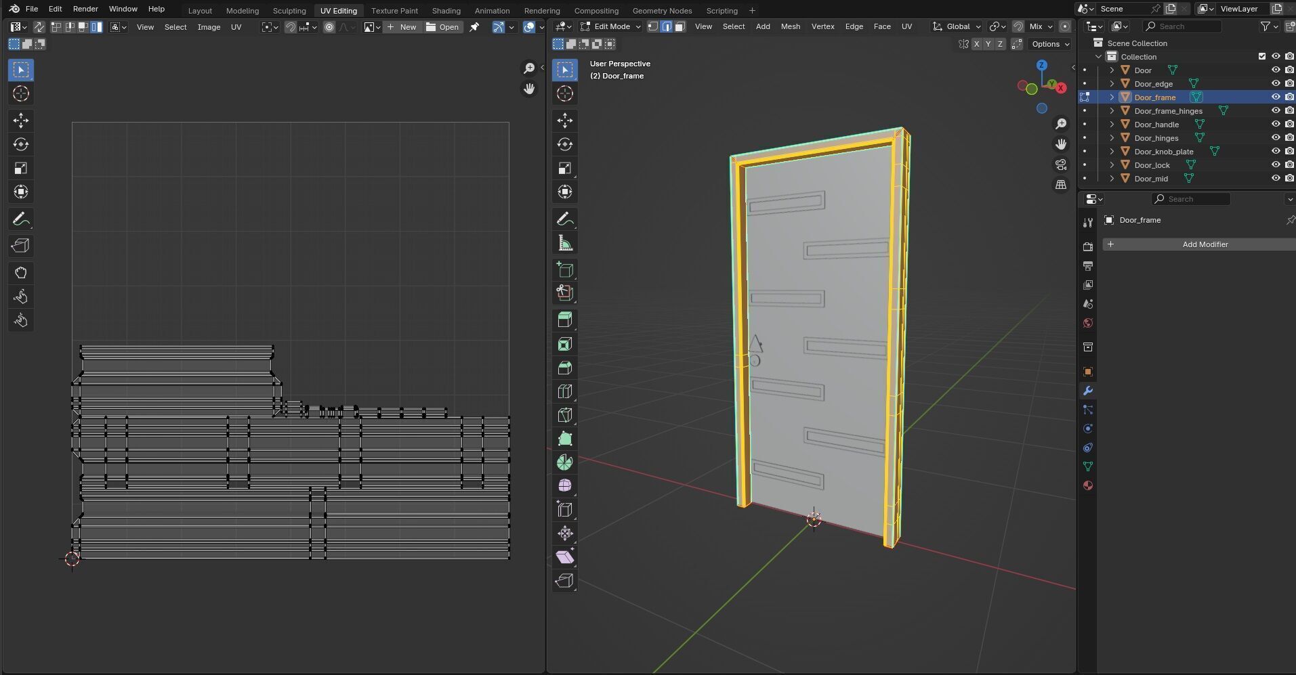Select the Loop Cut tool
The image size is (1296, 675).
click(x=565, y=391)
